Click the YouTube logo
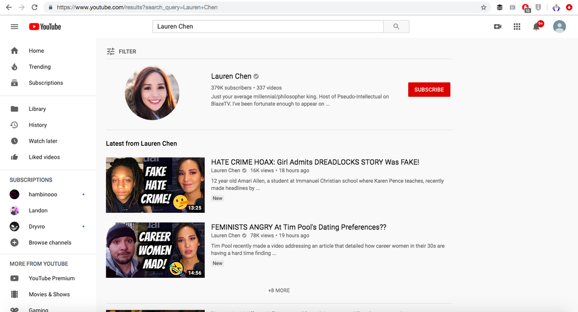The image size is (578, 312). [45, 27]
